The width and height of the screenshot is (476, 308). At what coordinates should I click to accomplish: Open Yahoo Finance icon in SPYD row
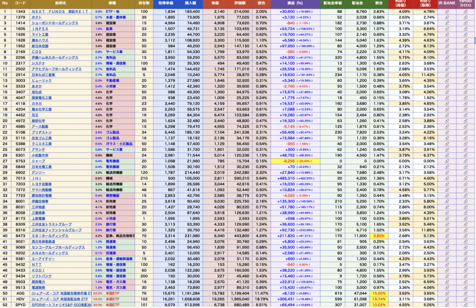466,305
